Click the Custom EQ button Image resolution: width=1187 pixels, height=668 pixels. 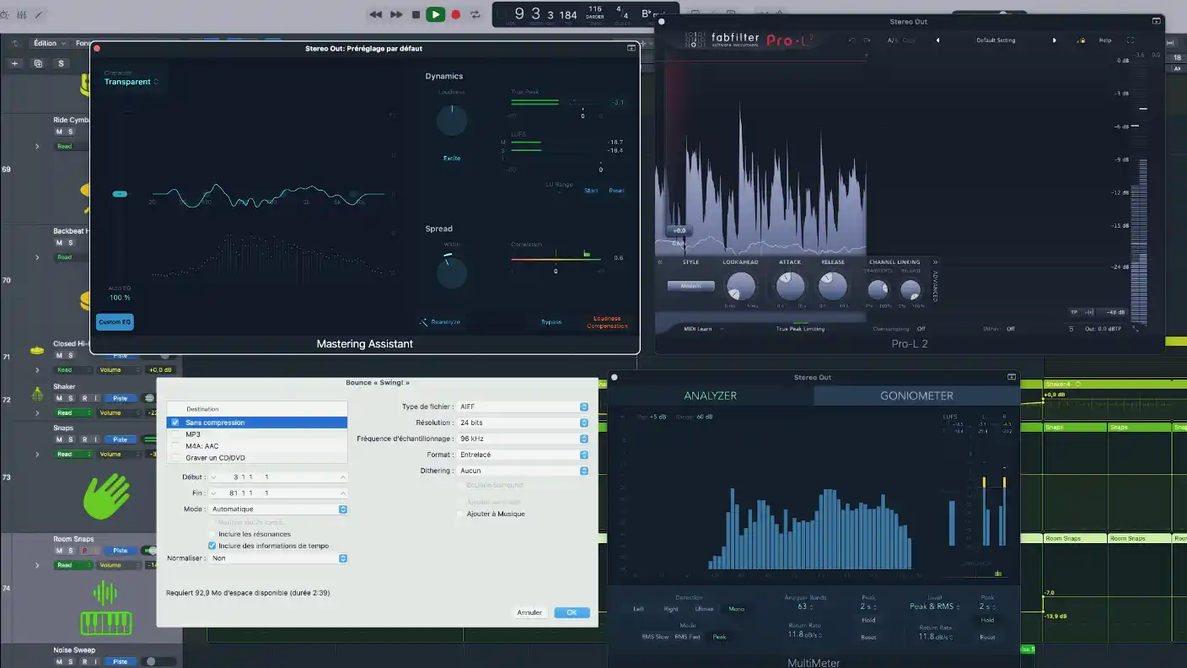click(115, 322)
